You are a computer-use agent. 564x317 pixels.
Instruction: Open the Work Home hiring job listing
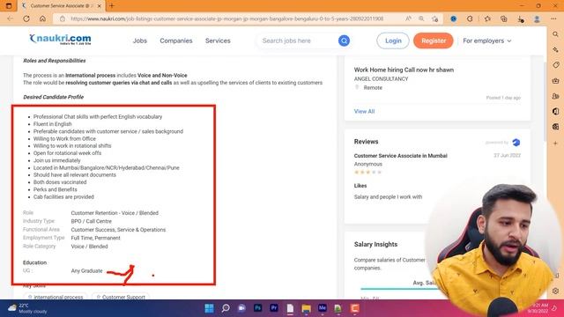[x=404, y=70]
